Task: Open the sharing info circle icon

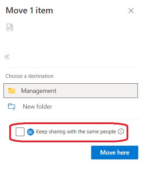Action: click(121, 132)
